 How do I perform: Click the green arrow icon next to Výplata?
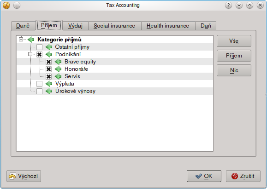pyautogui.click(x=49, y=84)
